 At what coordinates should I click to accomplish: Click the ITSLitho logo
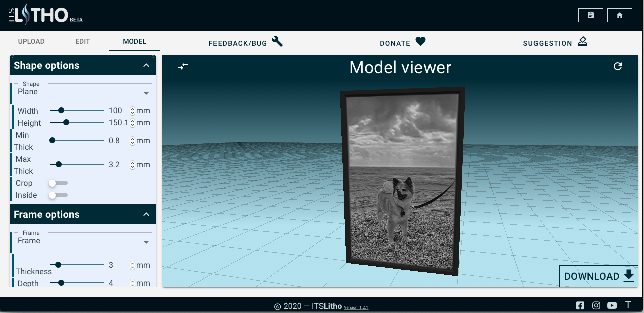coord(45,14)
